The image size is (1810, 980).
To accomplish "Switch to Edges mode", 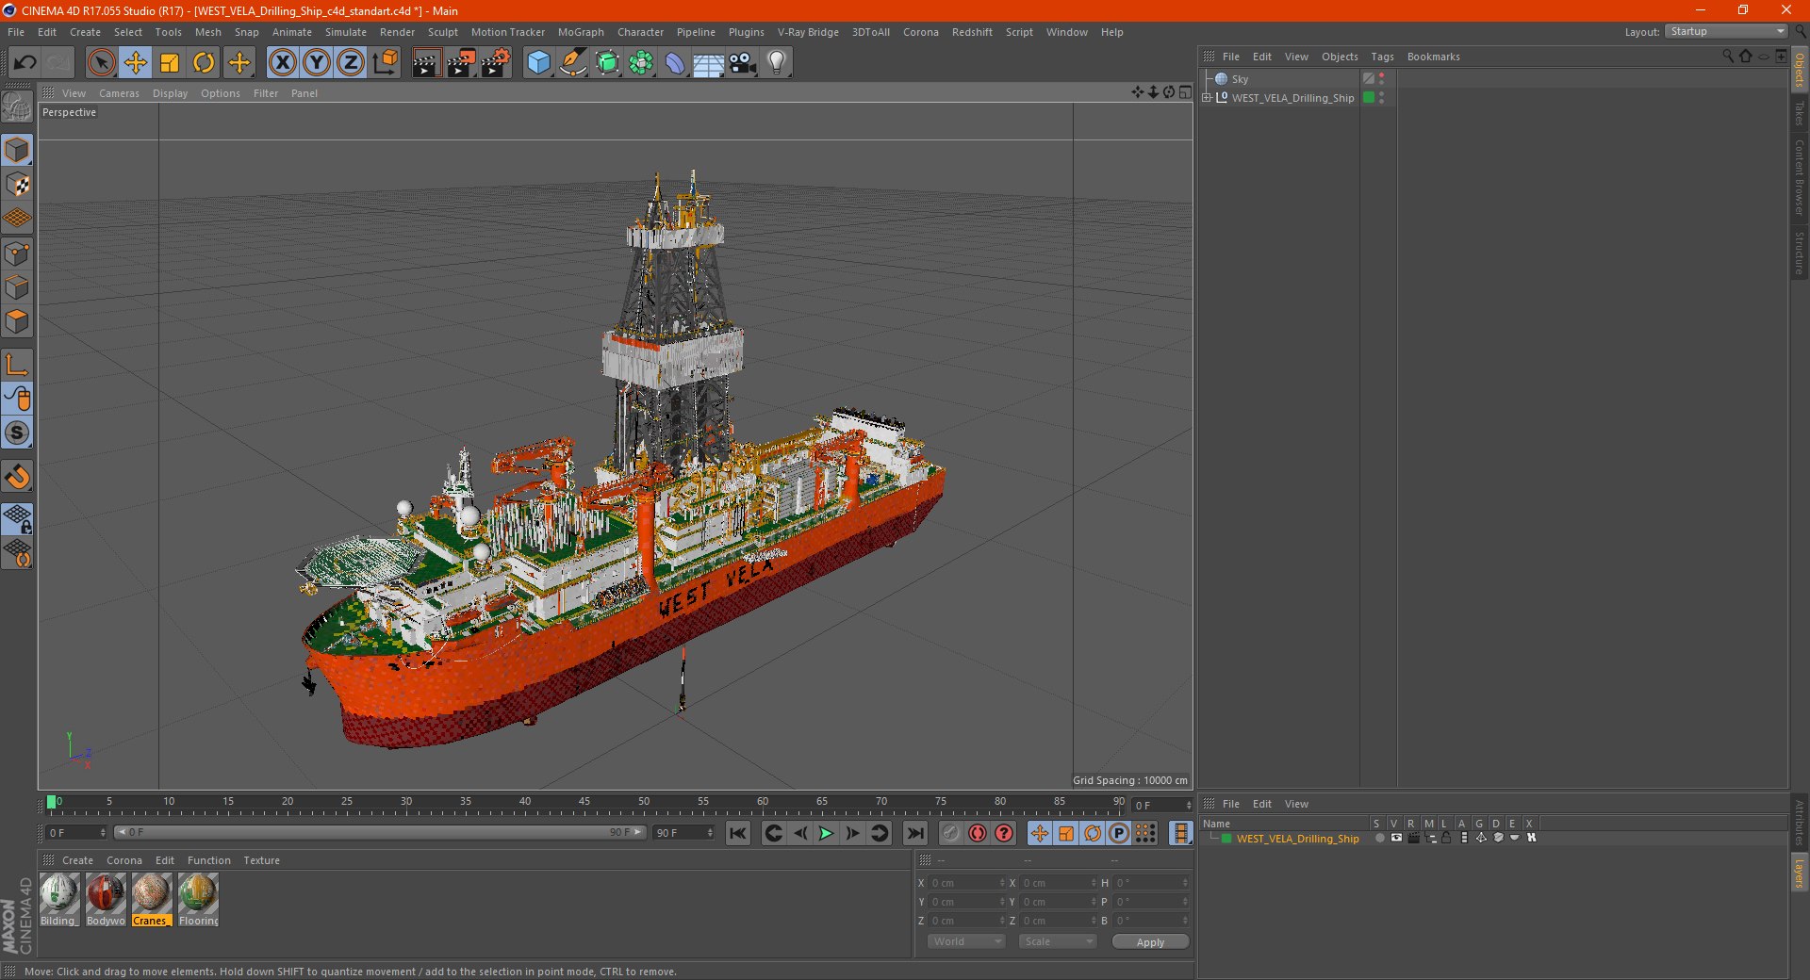I will (x=17, y=287).
